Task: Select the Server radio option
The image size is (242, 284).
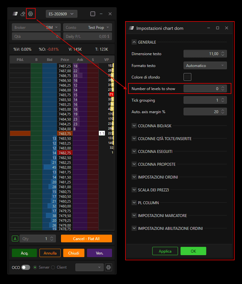Action: point(35,267)
